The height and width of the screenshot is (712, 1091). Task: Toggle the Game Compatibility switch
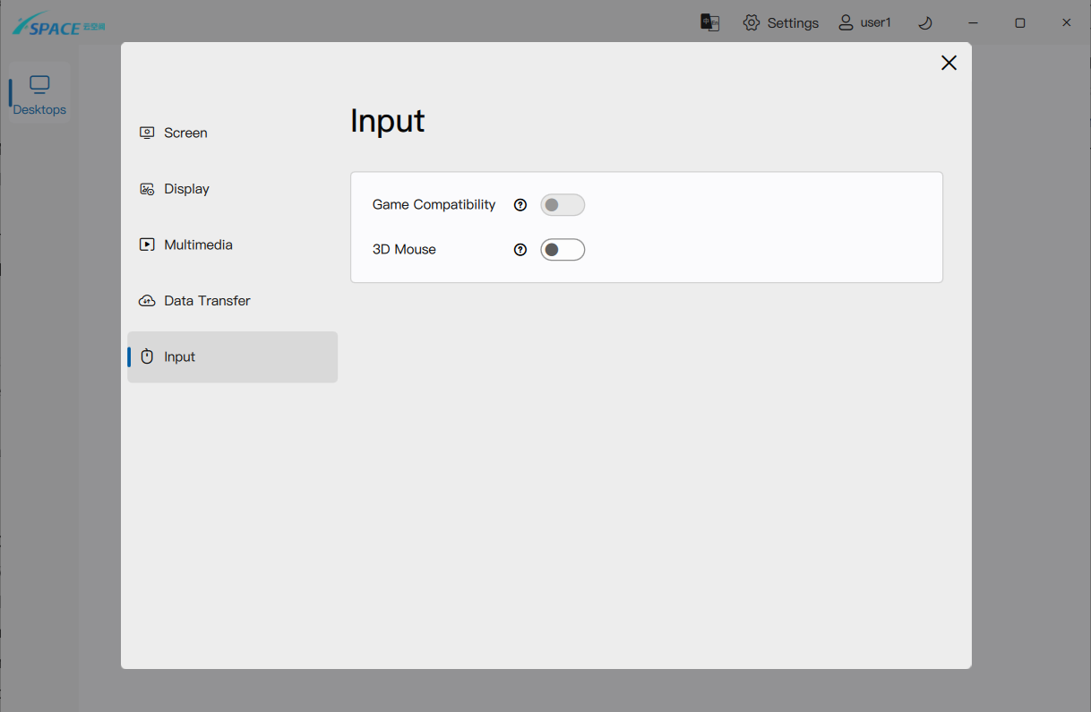563,205
